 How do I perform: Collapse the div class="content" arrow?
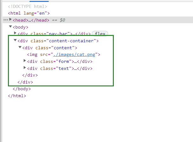click(x=20, y=47)
